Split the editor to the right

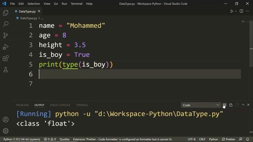tap(242, 11)
